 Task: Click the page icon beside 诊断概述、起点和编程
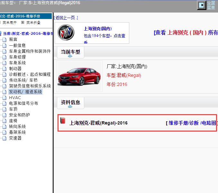click(x=4, y=75)
